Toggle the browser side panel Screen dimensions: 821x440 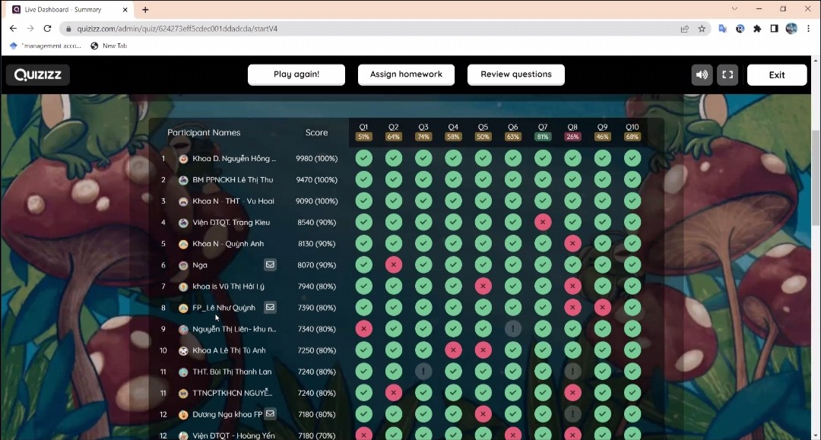[774, 29]
